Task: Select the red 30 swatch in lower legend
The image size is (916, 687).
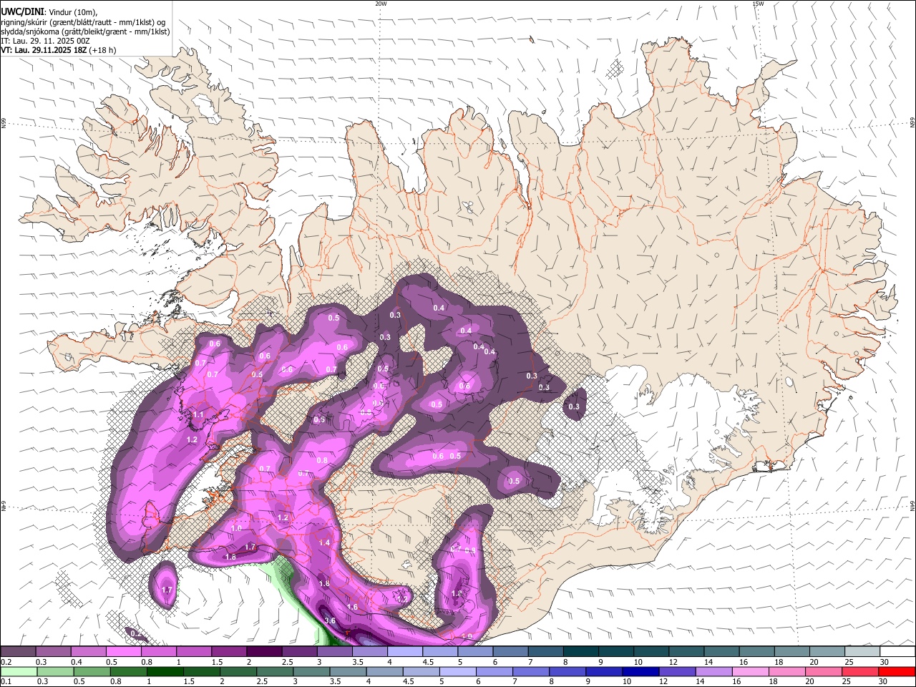Action: tap(897, 672)
